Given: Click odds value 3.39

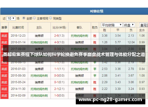Looking at the screenshot, I should click(118, 89).
